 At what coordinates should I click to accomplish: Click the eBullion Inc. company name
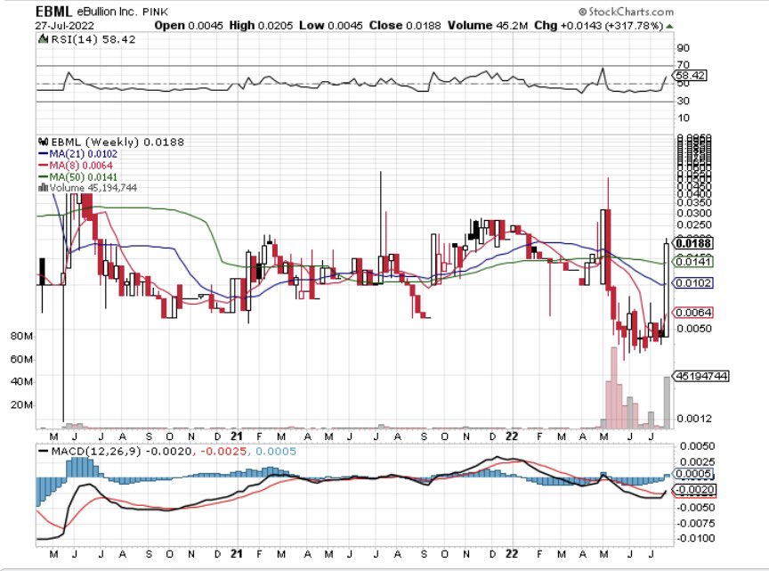coord(107,12)
